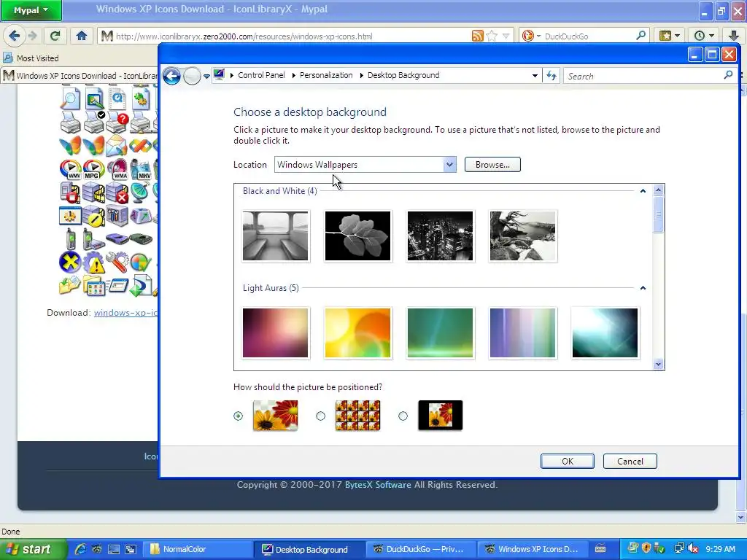The image size is (747, 560).
Task: Click the bookmark star in the URL bar
Action: [492, 36]
